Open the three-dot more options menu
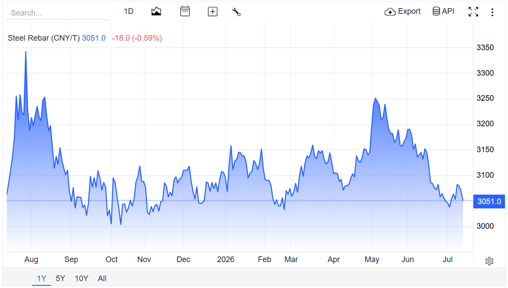 click(492, 12)
